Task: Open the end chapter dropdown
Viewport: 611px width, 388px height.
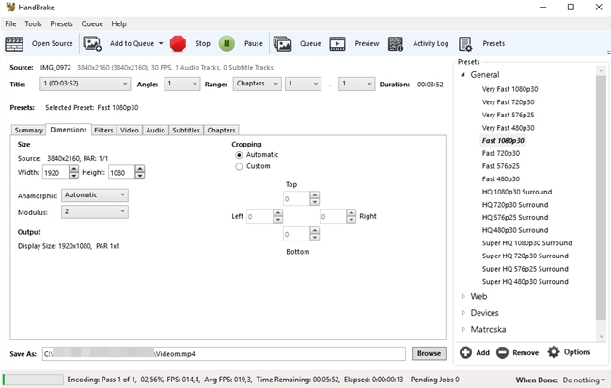Action: pyautogui.click(x=356, y=84)
